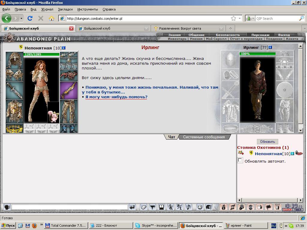Click private message arrow icon in room list
The image size is (307, 230).
tap(241, 153)
